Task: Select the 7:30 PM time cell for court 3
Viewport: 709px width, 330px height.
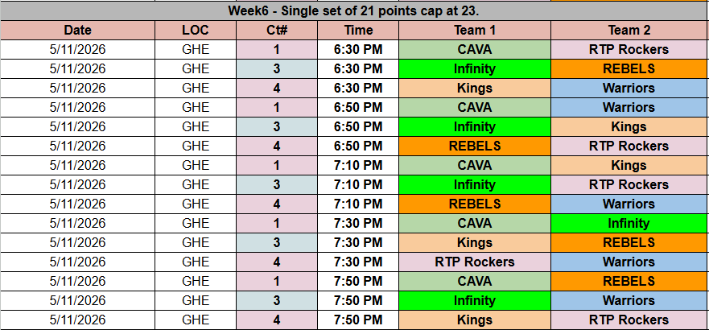Action: [358, 243]
